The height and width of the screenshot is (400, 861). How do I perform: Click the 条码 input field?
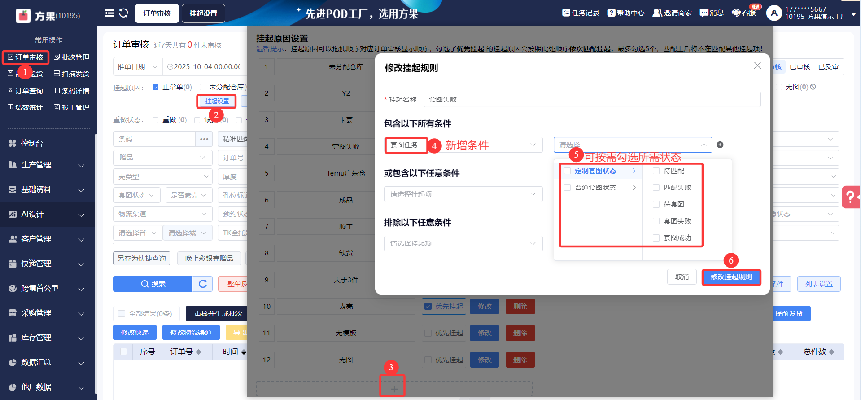pyautogui.click(x=154, y=139)
